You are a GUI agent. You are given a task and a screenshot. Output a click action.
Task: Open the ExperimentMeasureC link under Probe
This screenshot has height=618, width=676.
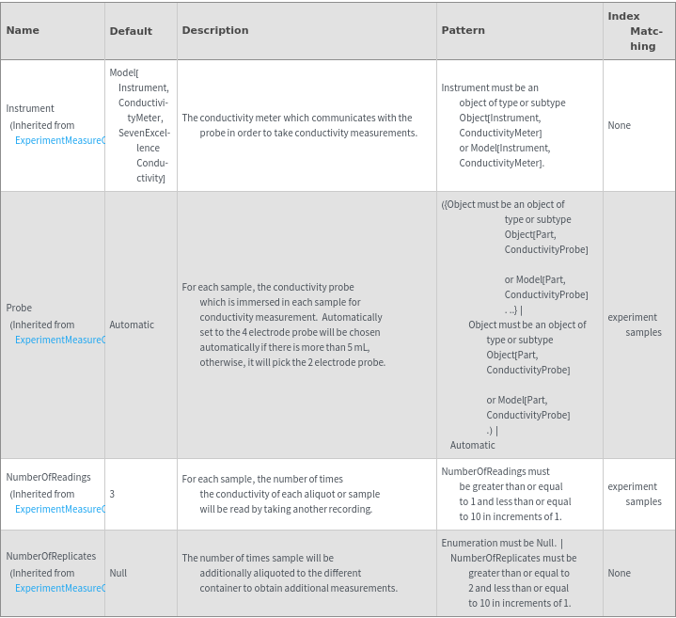click(60, 340)
